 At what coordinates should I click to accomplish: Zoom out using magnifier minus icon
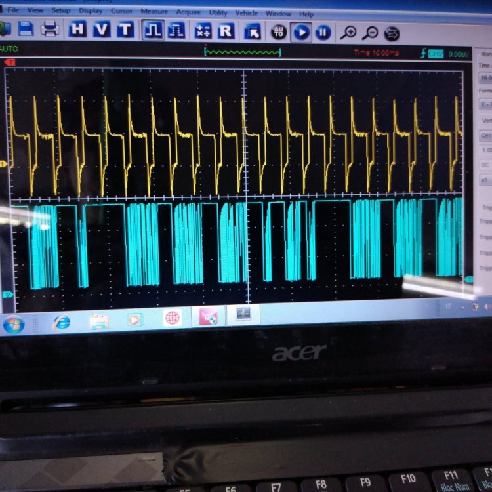pyautogui.click(x=370, y=33)
